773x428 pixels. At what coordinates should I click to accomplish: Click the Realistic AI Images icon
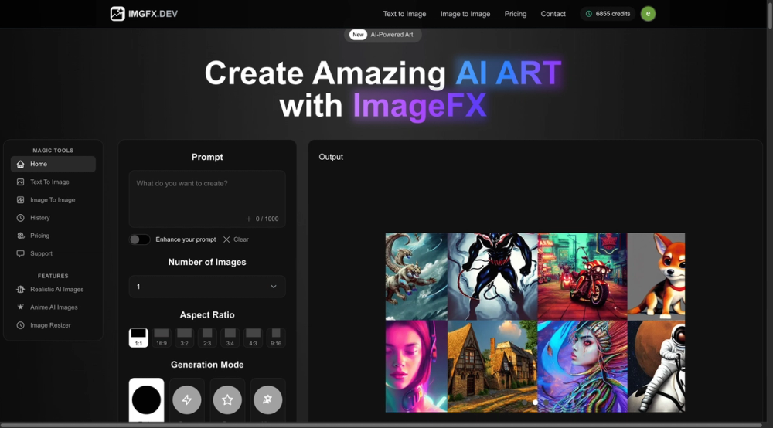tap(20, 290)
